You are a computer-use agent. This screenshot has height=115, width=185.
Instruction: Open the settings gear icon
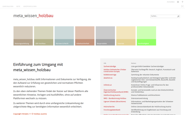pos(178,2)
